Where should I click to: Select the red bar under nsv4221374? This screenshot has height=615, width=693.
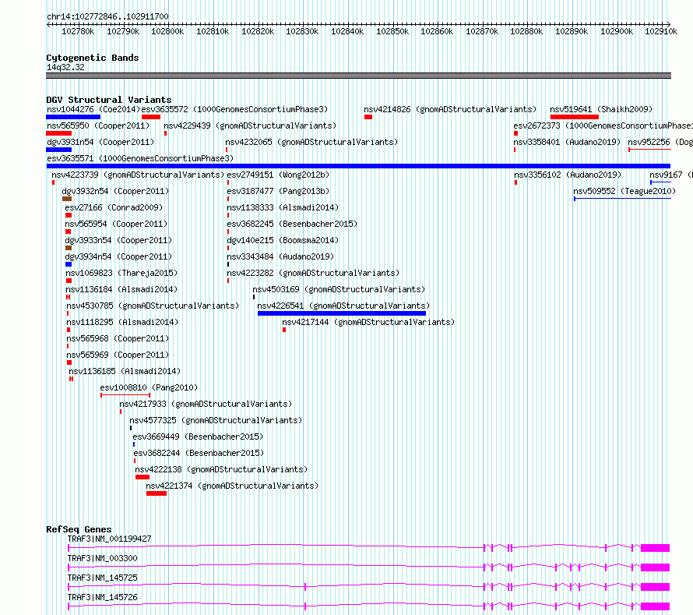pyautogui.click(x=157, y=493)
